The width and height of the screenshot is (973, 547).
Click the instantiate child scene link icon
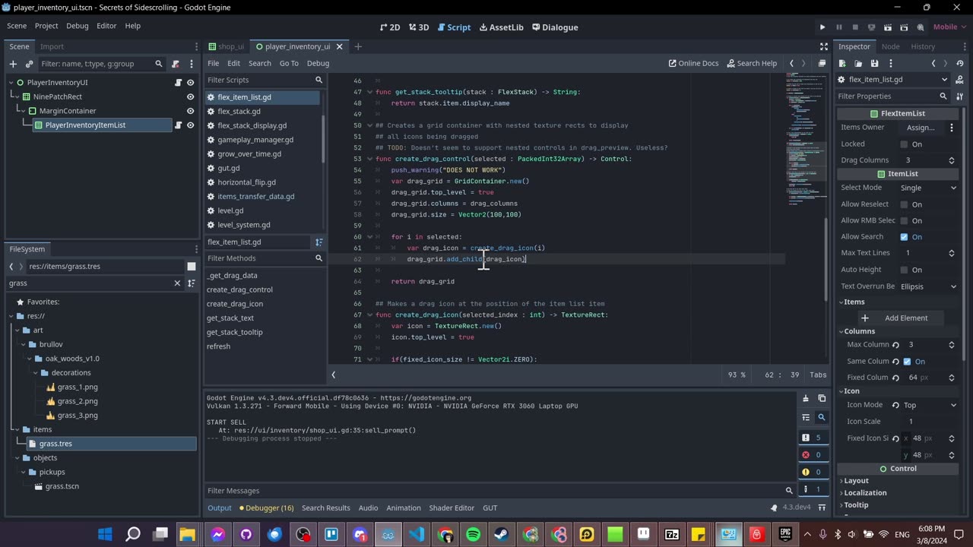pyautogui.click(x=30, y=64)
